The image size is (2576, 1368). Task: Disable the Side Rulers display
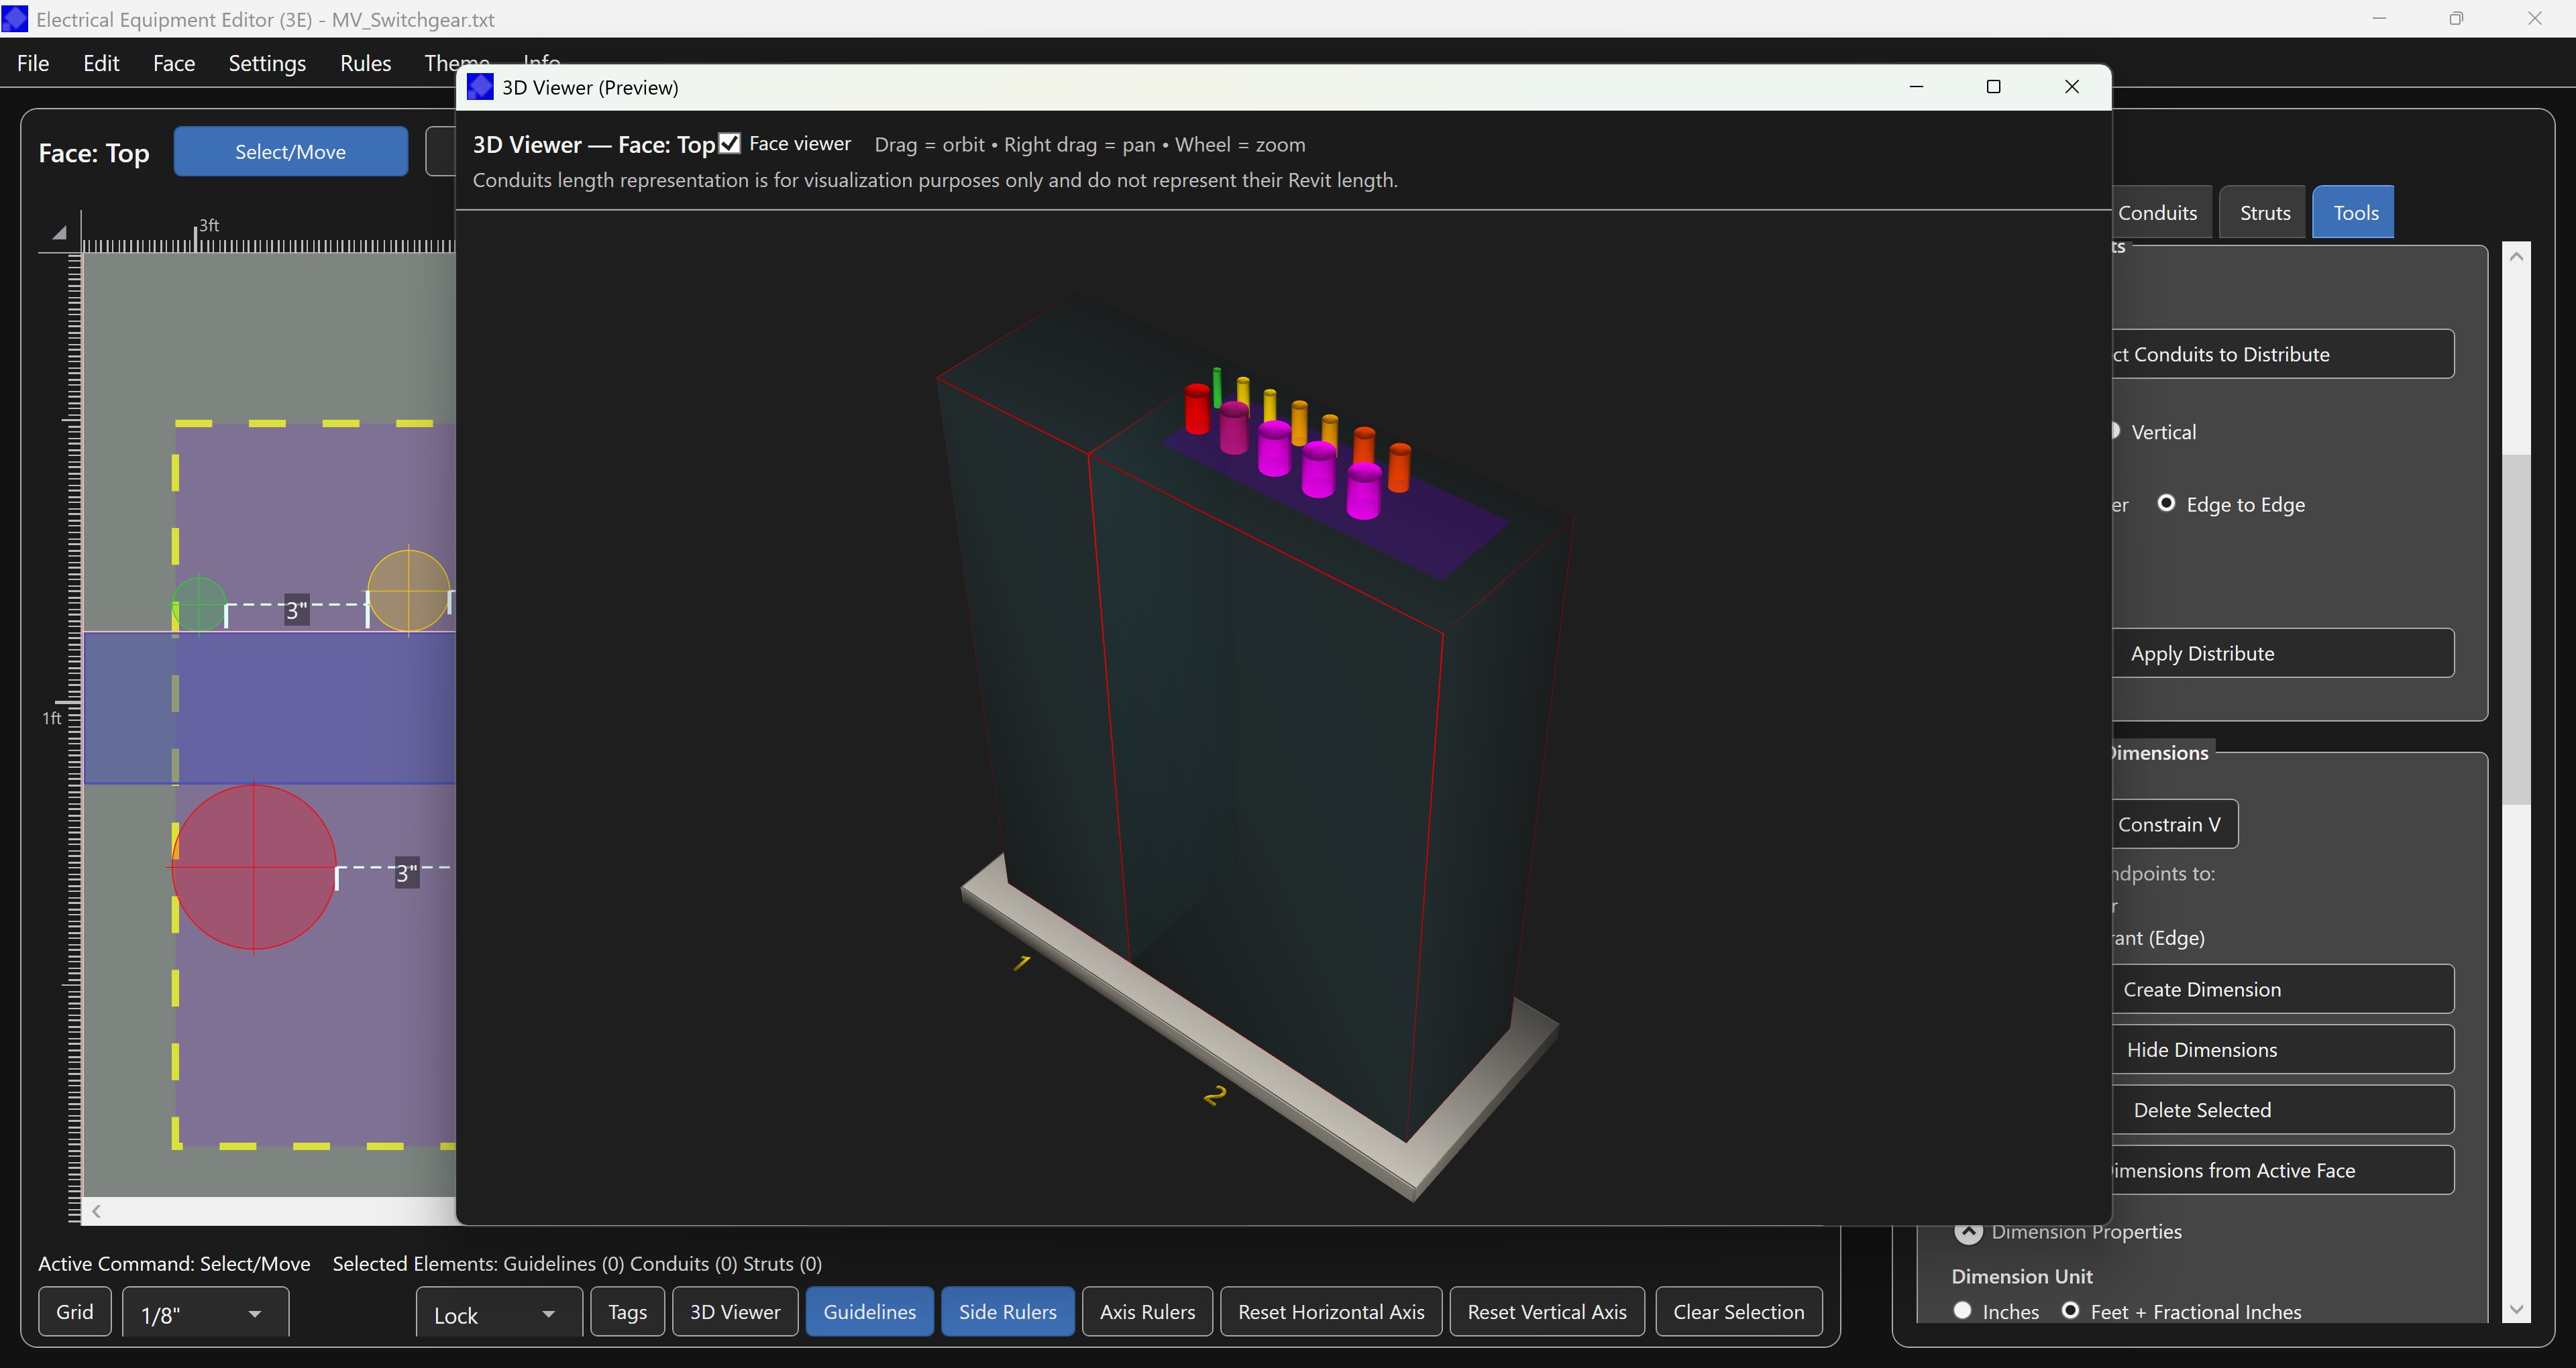pyautogui.click(x=1007, y=1311)
